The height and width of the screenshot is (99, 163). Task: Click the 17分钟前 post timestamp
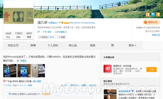pyautogui.click(x=7, y=85)
